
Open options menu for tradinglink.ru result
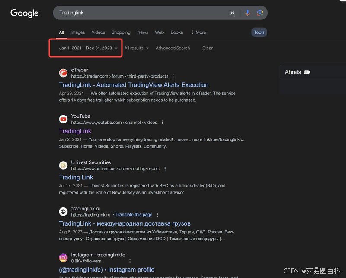coord(157,215)
